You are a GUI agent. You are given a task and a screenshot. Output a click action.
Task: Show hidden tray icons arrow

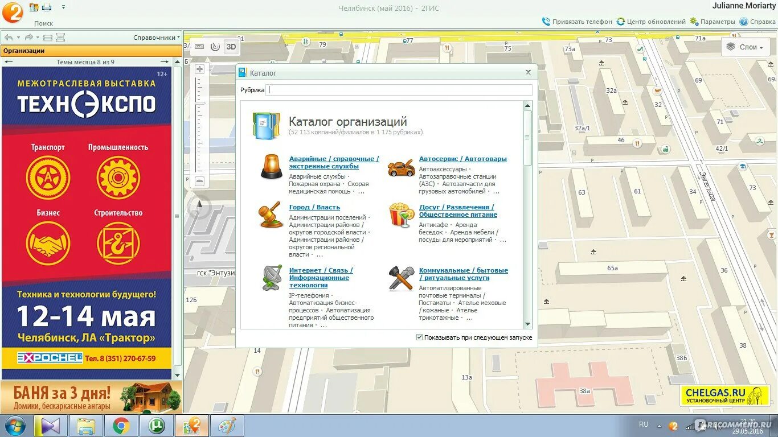[658, 426]
